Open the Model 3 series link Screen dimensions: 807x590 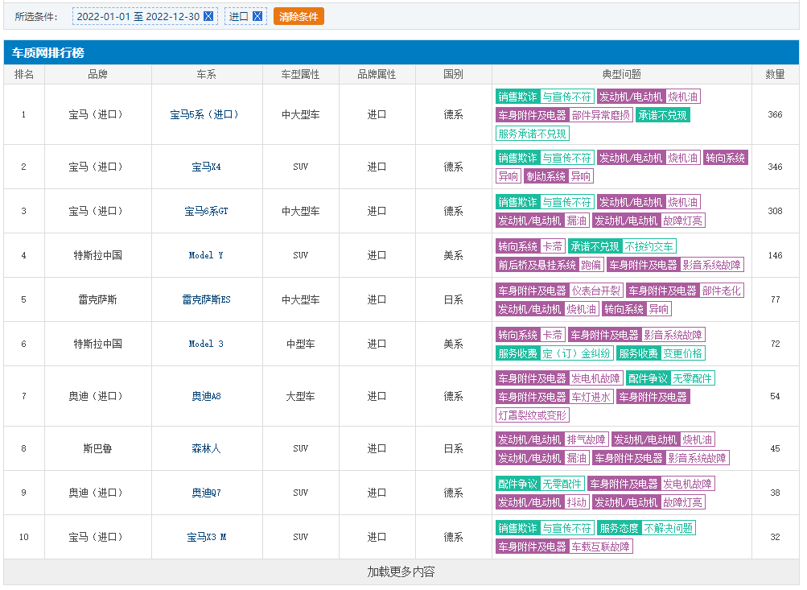click(x=206, y=344)
